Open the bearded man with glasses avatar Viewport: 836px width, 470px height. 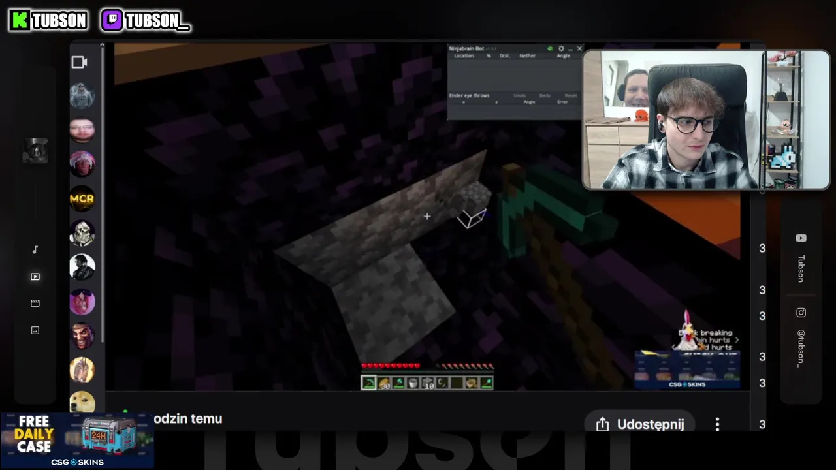click(x=82, y=130)
